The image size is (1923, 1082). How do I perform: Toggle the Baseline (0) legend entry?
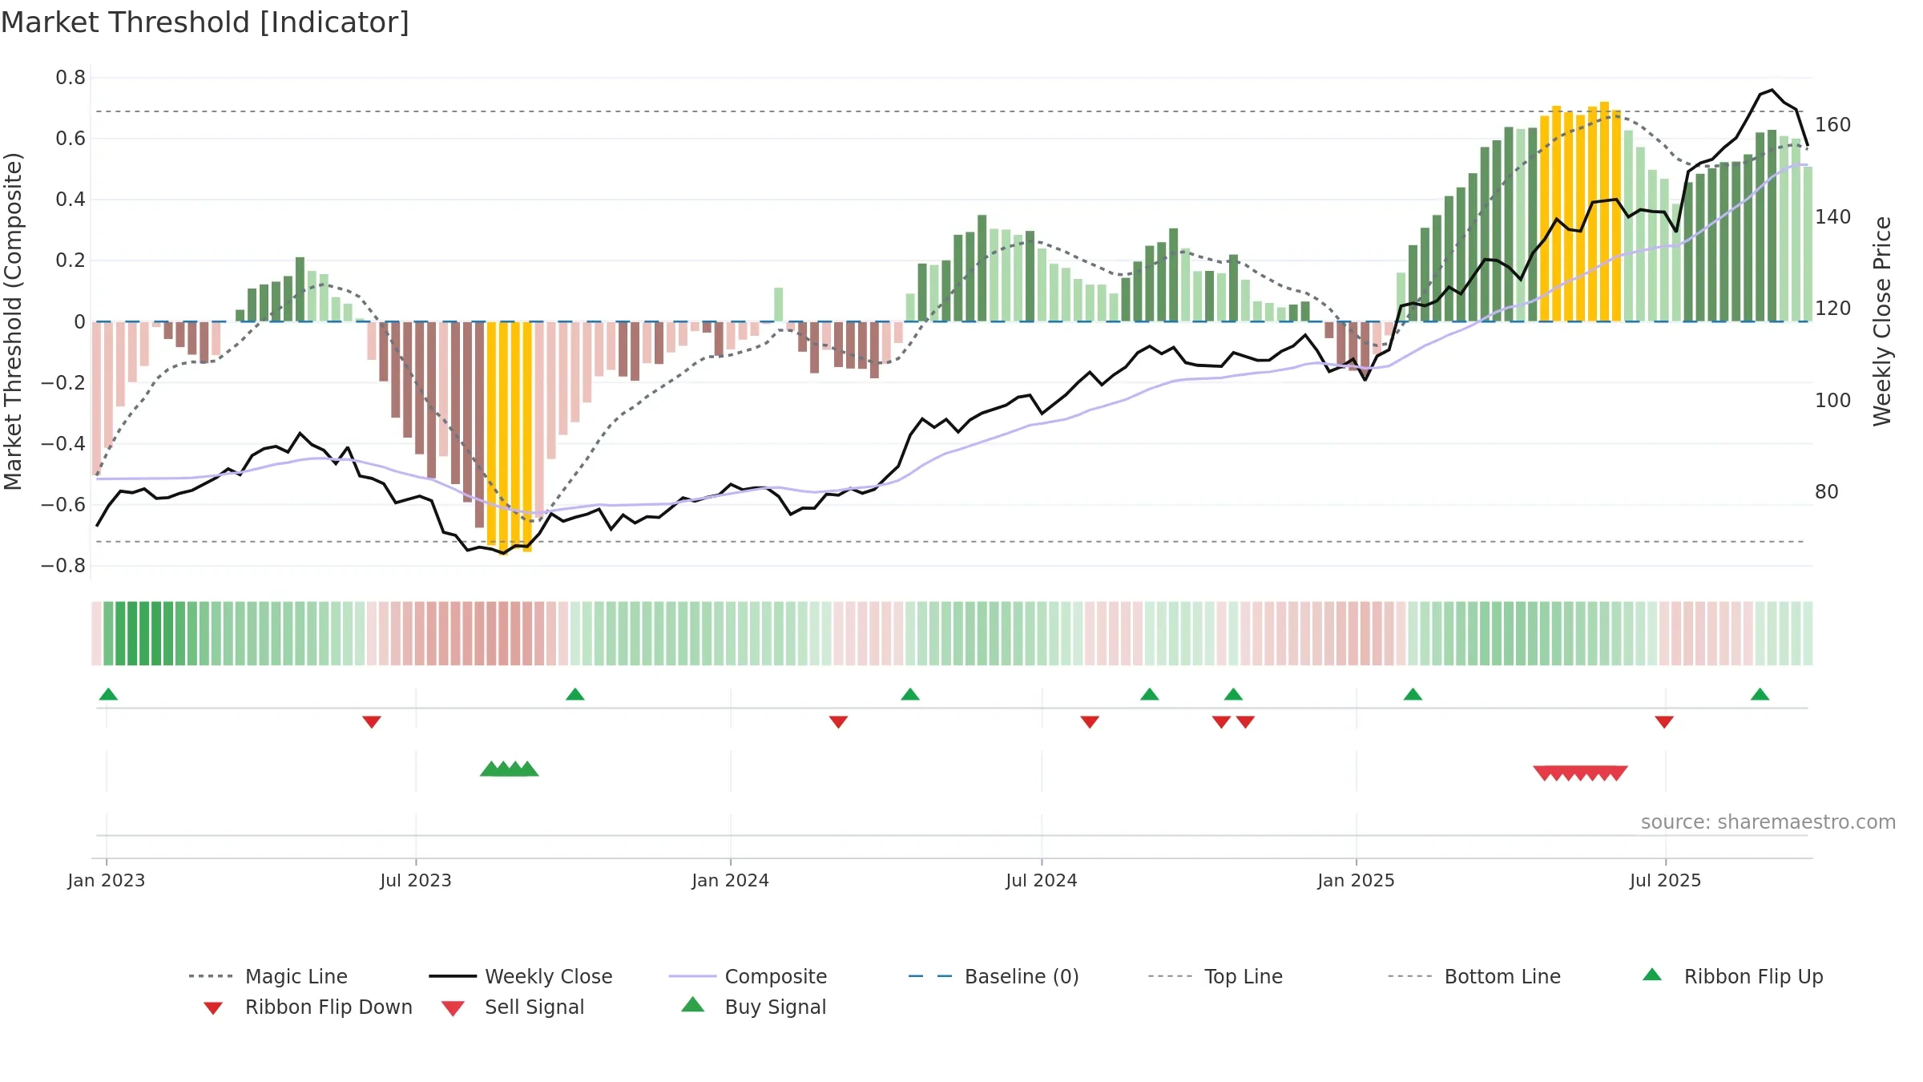[x=994, y=976]
